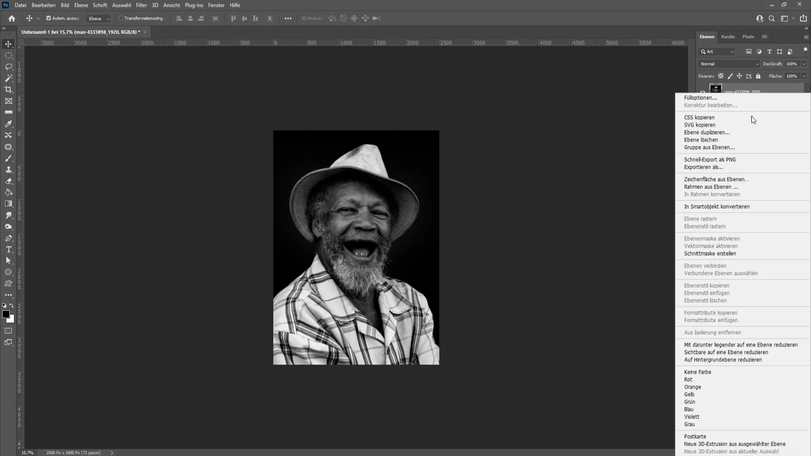The width and height of the screenshot is (811, 456).
Task: Switch to the Pfade tab
Action: click(748, 37)
